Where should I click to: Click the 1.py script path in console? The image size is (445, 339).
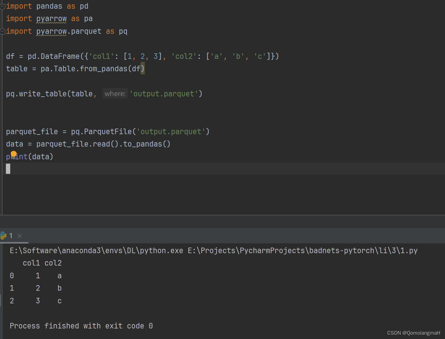[x=303, y=250]
